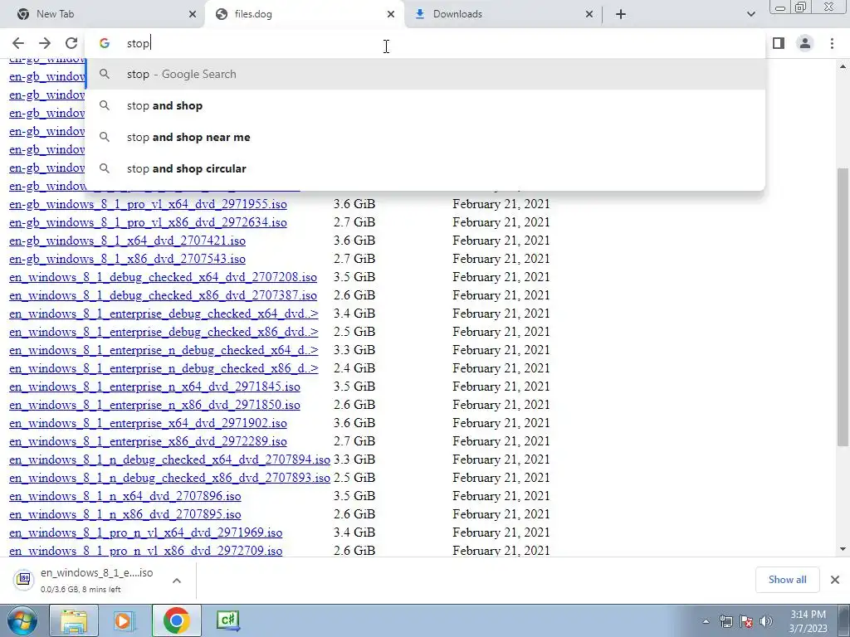
Task: Open Action Center flag tray icon
Action: pos(746,622)
